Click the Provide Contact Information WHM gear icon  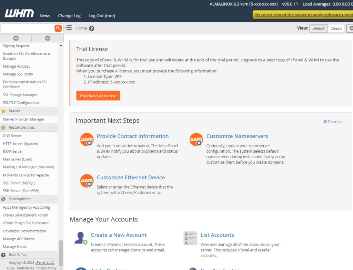tap(87, 140)
